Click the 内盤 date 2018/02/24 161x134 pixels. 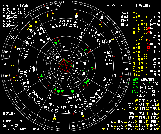[143, 87]
